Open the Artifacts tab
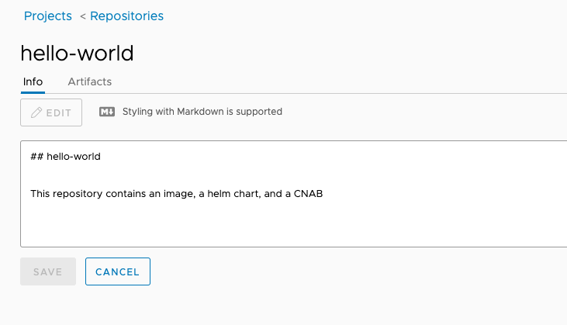 click(90, 81)
